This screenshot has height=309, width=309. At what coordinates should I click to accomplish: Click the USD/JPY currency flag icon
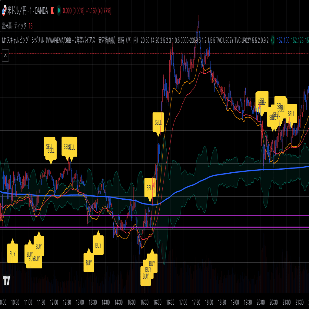[x=4, y=11]
